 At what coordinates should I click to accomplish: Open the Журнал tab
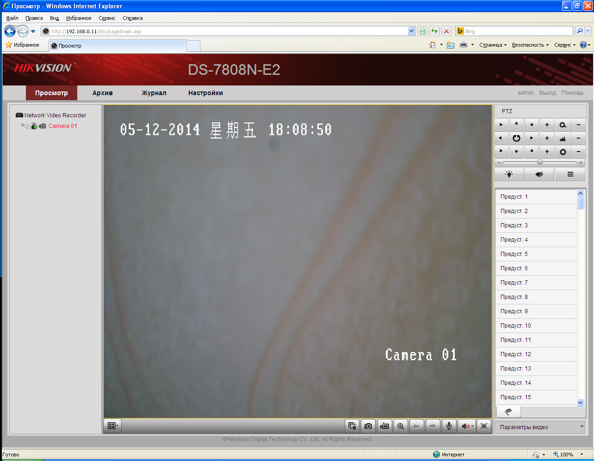(x=154, y=93)
